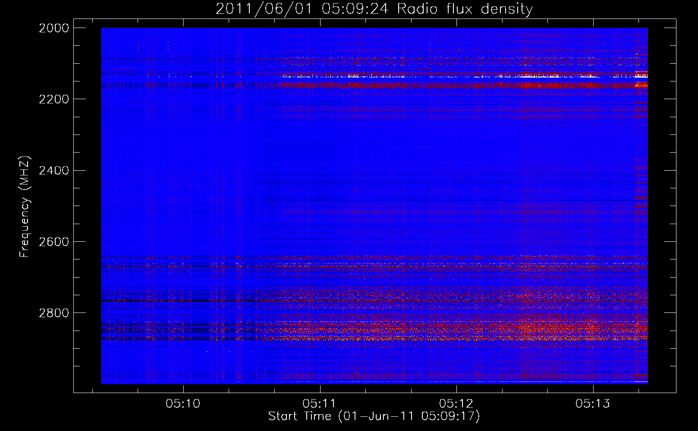Click the 2800 frequency axis label
Viewport: 698px width, 431px height.
click(x=54, y=313)
